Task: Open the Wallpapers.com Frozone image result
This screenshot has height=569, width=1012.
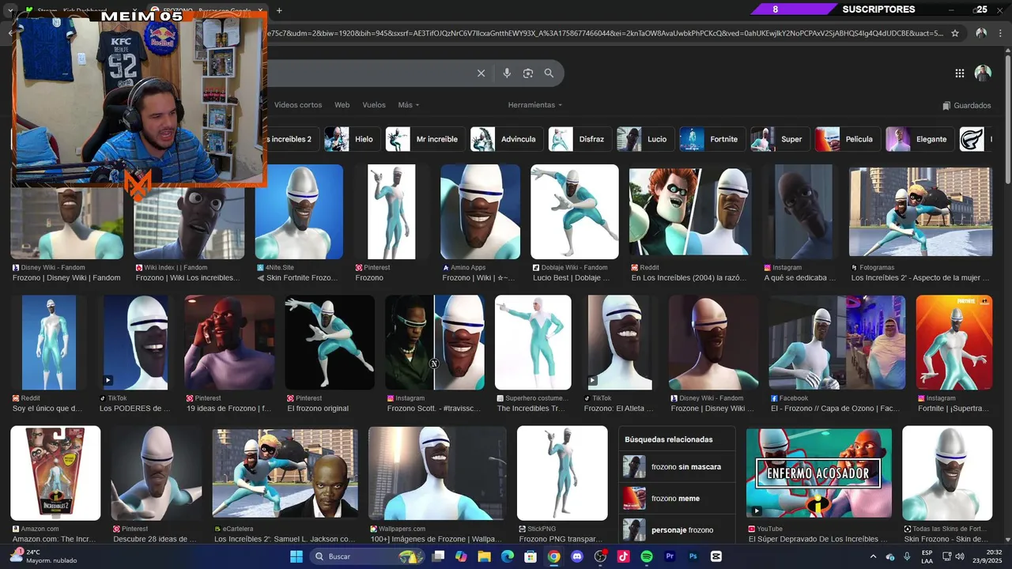Action: (437, 473)
